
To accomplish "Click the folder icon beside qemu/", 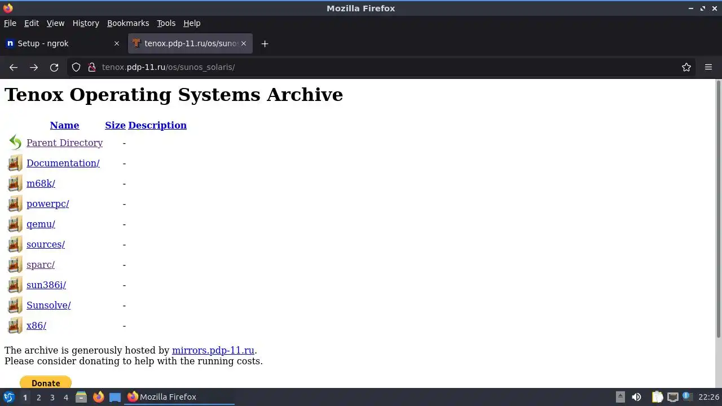I will 15,224.
